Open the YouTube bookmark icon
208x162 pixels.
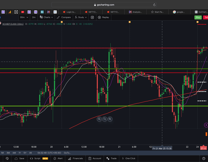22,12
